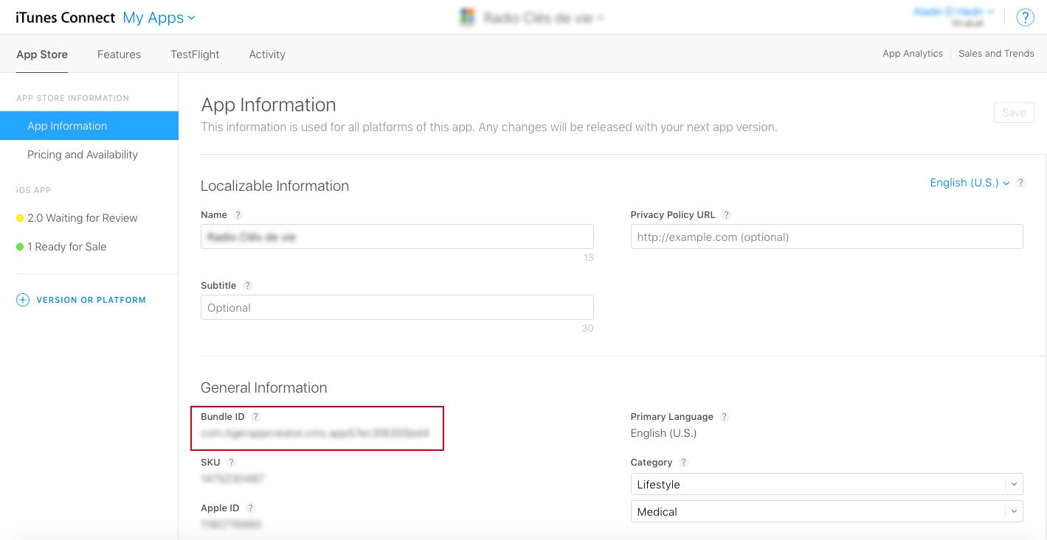Click the help question mark icon top right

pos(1025,18)
